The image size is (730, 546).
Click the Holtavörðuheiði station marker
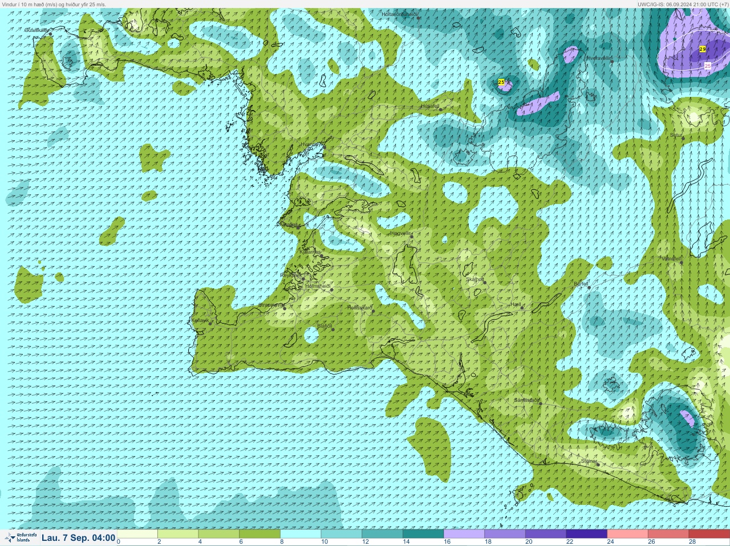click(x=418, y=18)
